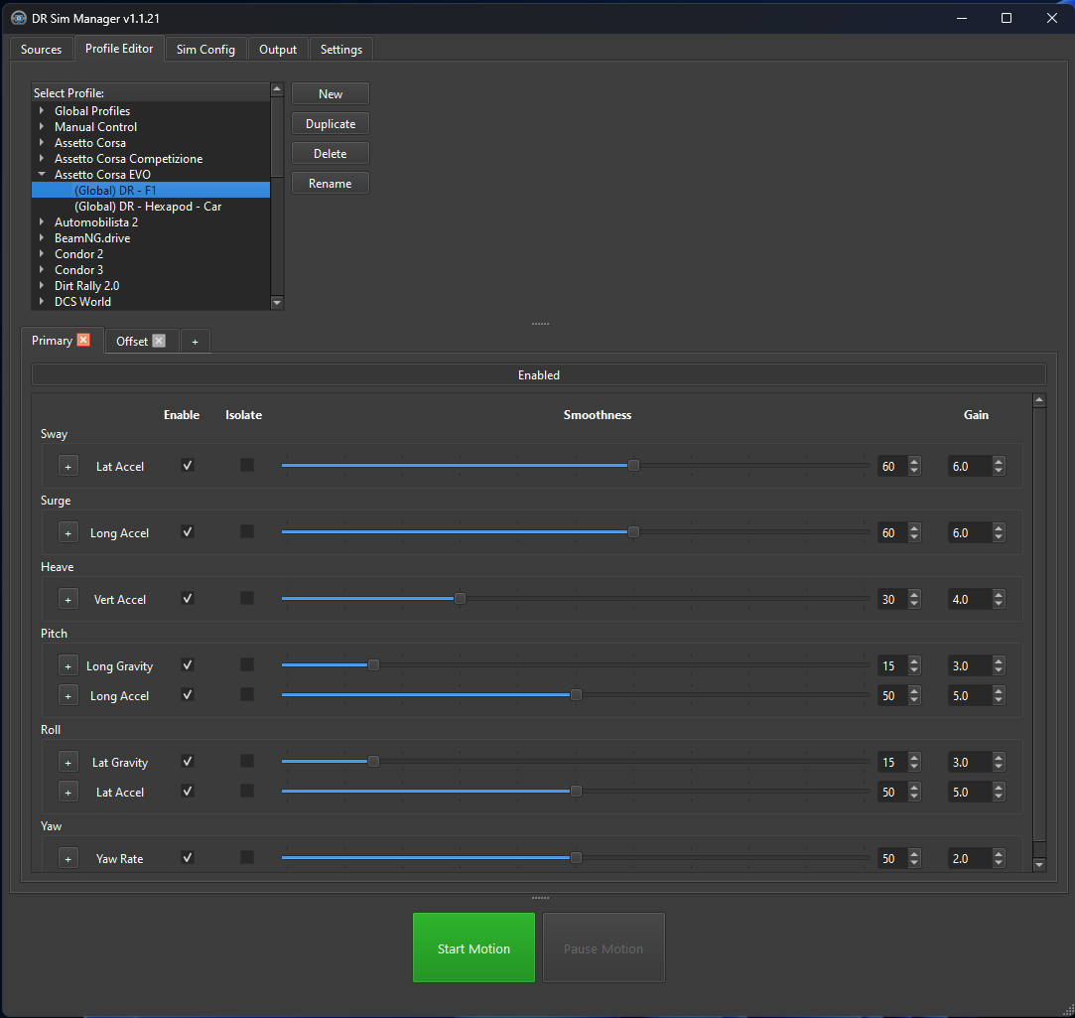1075x1018 pixels.
Task: Click plus button beside Roll Lat Accel
Action: click(67, 793)
